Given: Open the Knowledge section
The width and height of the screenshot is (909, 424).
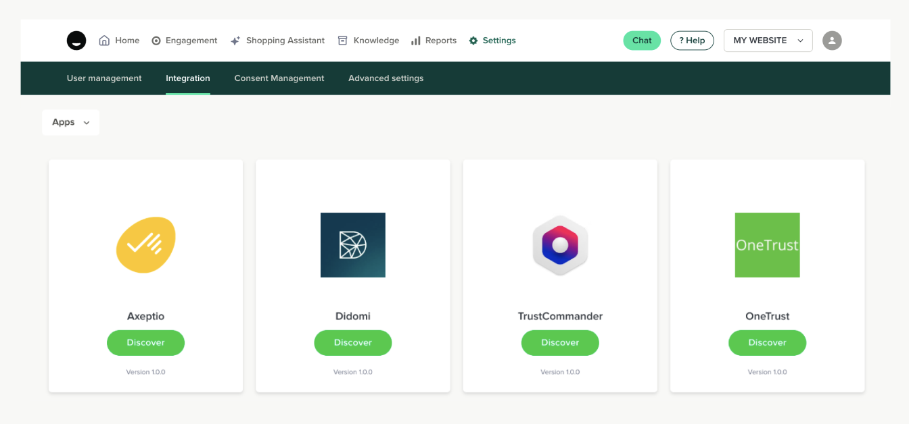Looking at the screenshot, I should pos(369,41).
